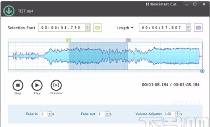Viewport: 210px width, 127px height.
Task: Set selection end with the purple marker button
Action: pyautogui.click(x=198, y=28)
